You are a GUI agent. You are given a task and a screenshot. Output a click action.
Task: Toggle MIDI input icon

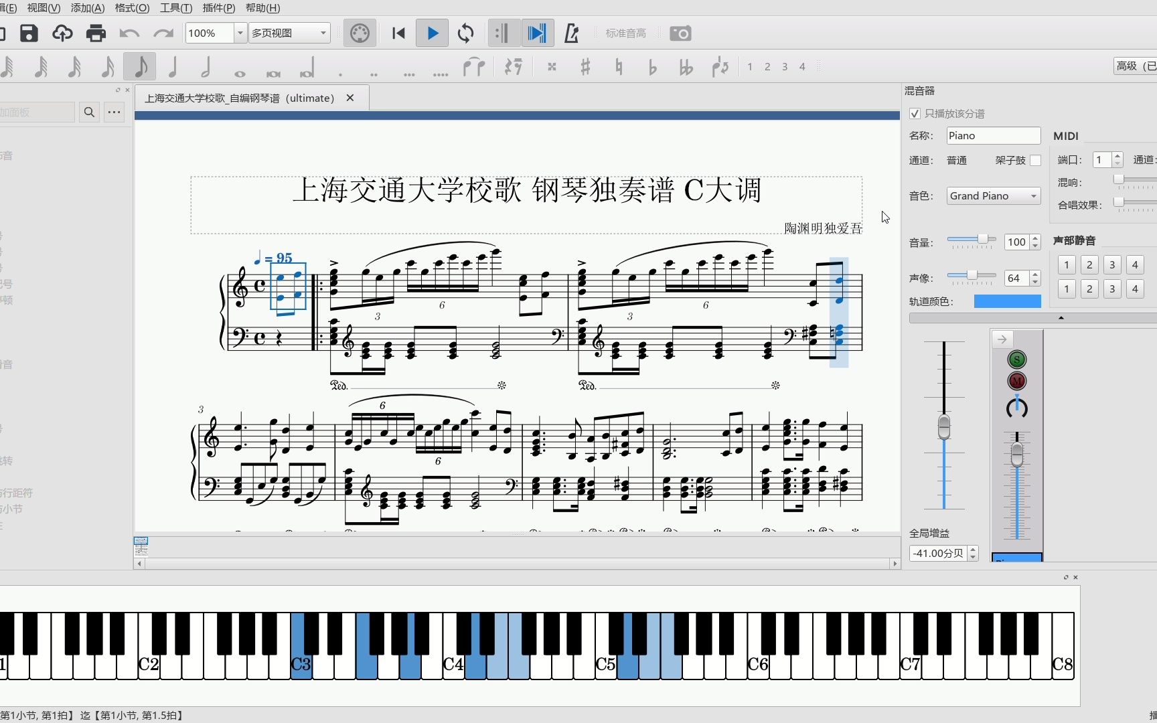tap(360, 33)
